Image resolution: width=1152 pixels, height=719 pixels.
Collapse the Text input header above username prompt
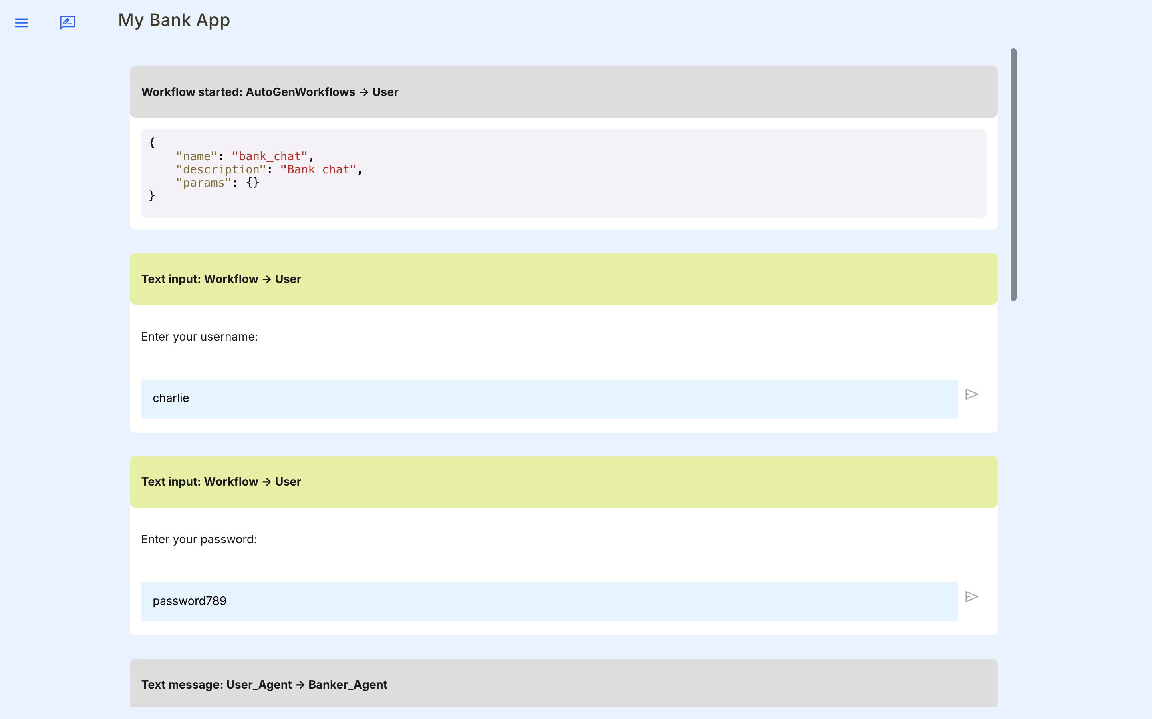click(x=563, y=279)
